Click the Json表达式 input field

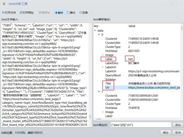click(141, 125)
